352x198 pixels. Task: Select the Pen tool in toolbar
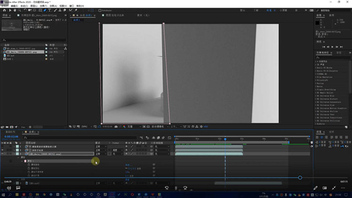pyautogui.click(x=46, y=10)
